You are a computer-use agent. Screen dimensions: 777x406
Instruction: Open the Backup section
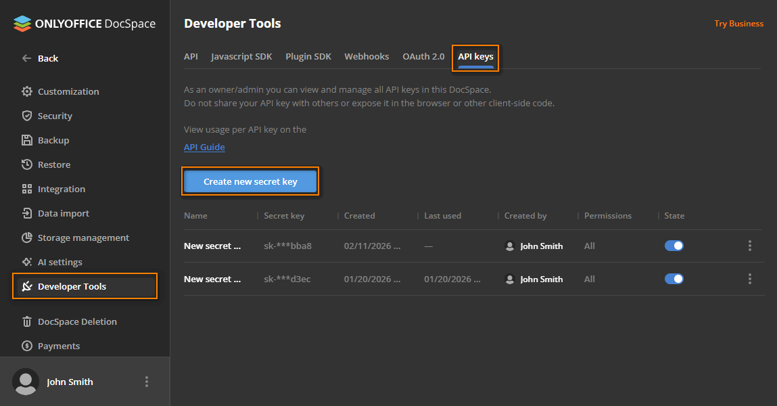tap(51, 140)
